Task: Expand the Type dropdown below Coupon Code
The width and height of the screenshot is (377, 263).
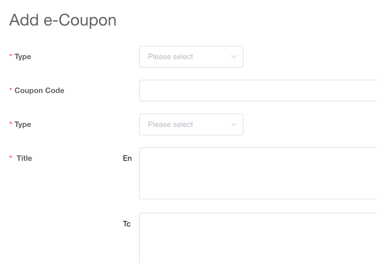Action: click(x=191, y=124)
